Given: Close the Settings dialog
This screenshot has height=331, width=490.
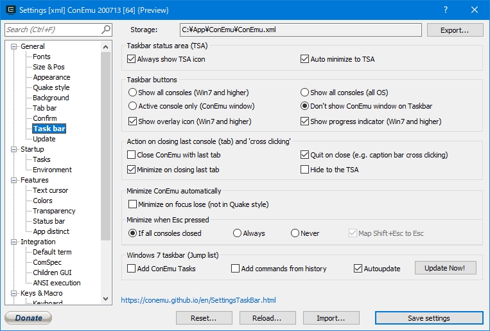Looking at the screenshot, I should click(475, 10).
